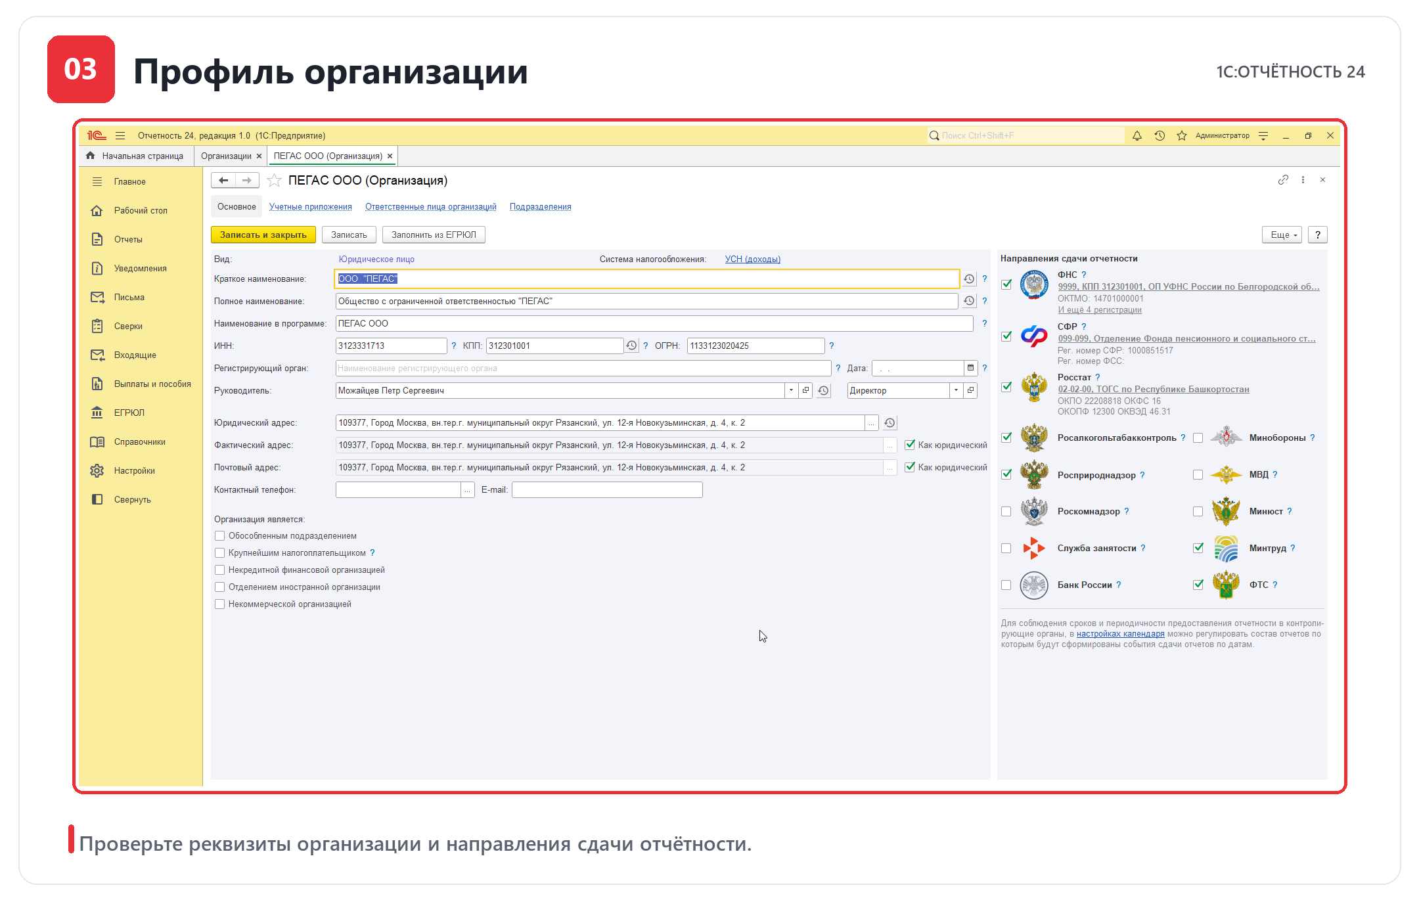Open the Выплаты и пособия sidebar section
This screenshot has height=900, width=1419.
tap(152, 384)
